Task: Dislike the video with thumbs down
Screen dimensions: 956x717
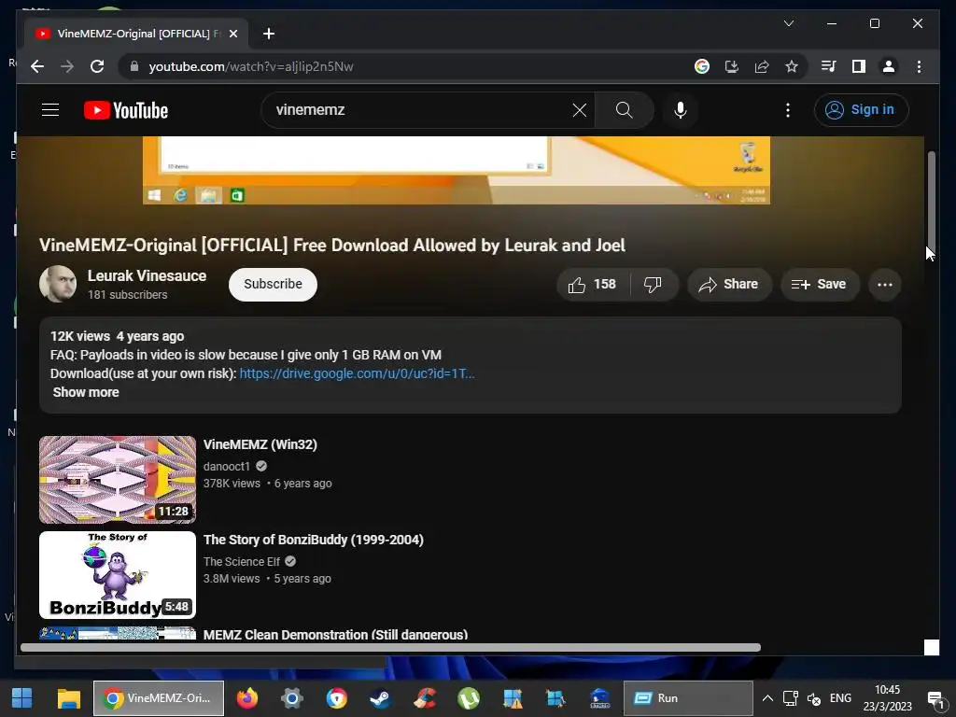Action: [654, 284]
